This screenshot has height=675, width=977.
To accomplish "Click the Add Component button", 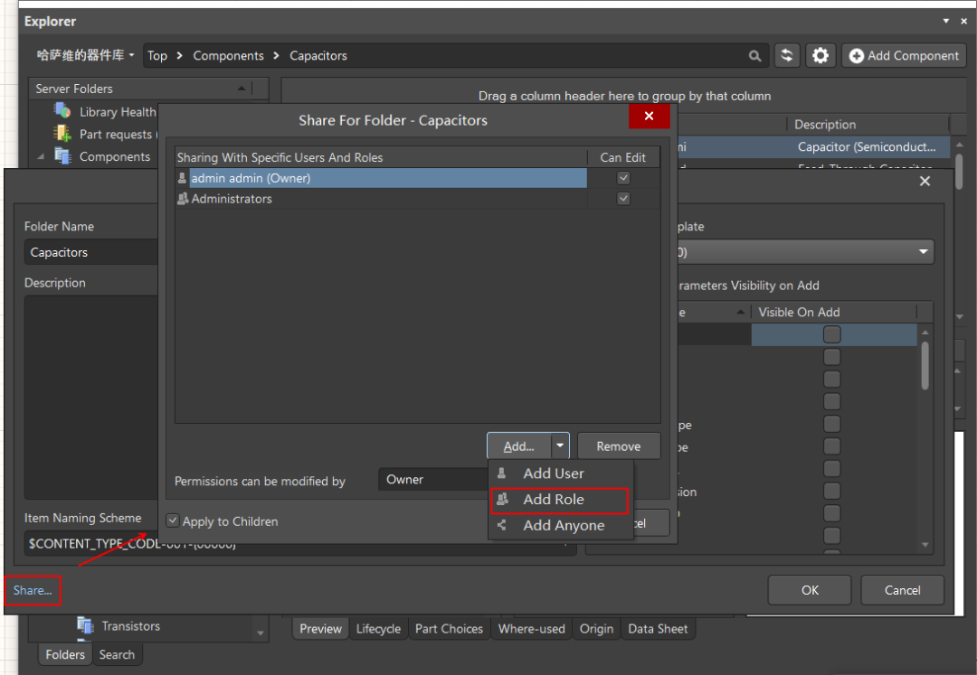I will [x=904, y=55].
